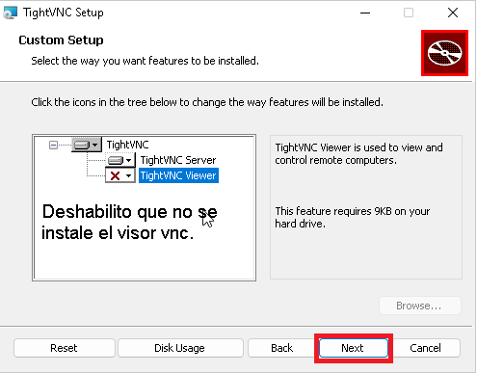Click the 'Custom Setup' heading text
Screen dimensions: 477x373
click(61, 40)
